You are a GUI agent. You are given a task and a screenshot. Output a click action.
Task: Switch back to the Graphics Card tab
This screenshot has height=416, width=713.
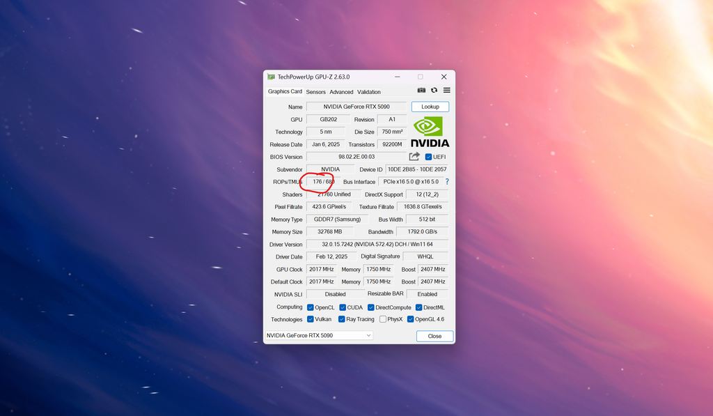[x=284, y=91]
